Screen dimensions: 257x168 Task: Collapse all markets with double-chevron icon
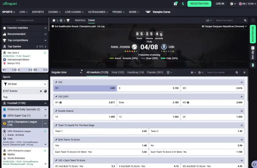point(244,72)
